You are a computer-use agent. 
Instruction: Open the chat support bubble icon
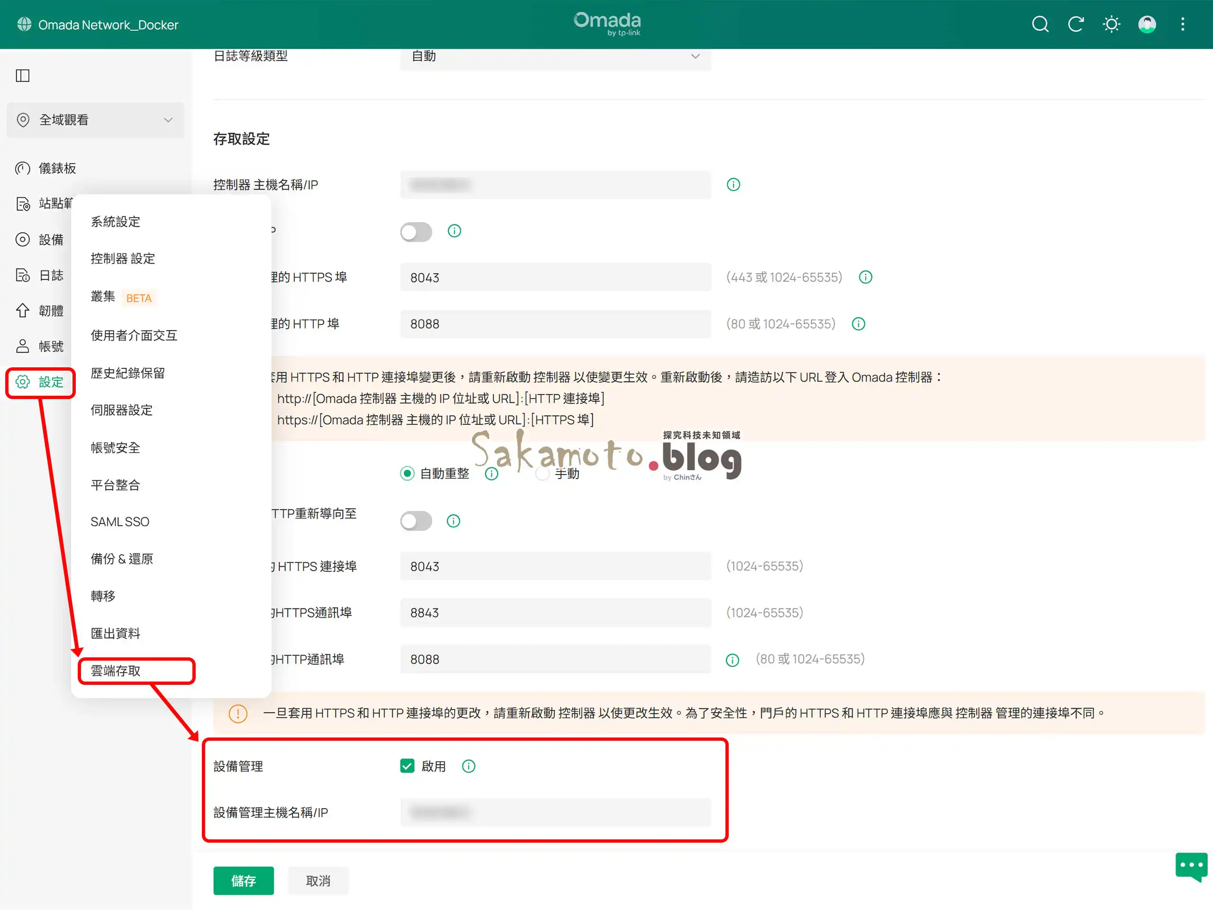[1191, 866]
